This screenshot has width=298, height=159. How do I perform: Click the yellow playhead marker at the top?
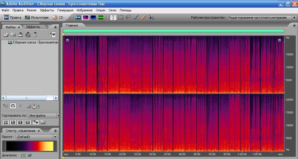[64, 34]
